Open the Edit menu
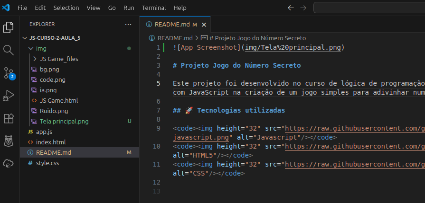Screen dimensions: 425x203 click(40, 8)
